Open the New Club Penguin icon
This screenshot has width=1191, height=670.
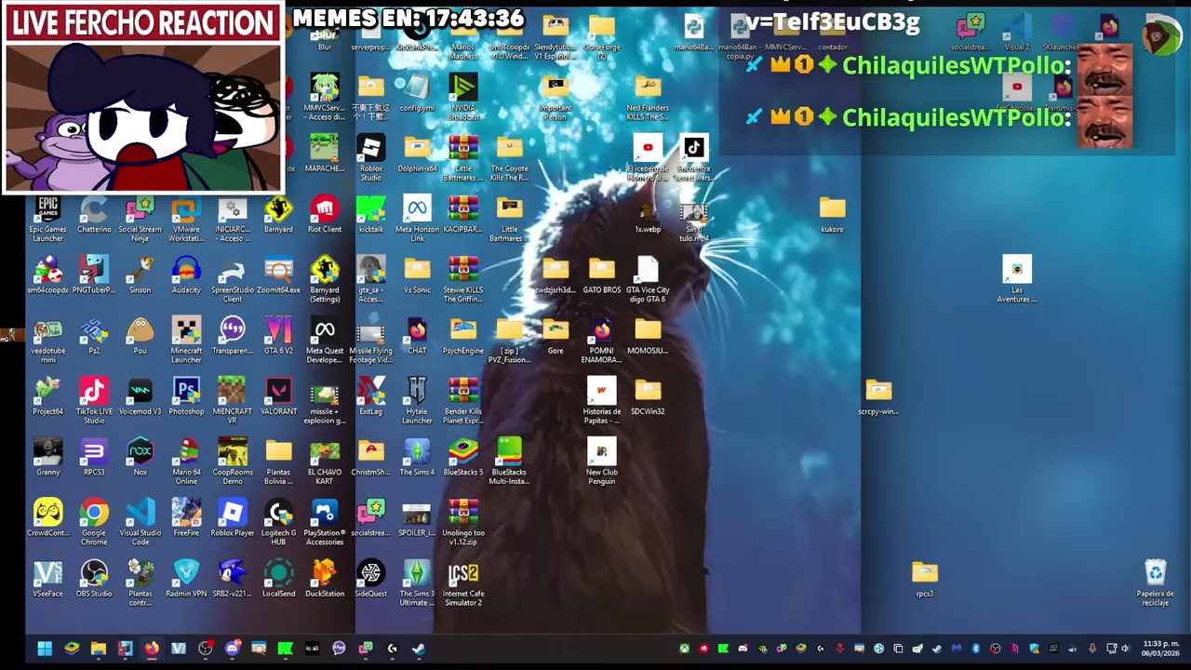click(x=602, y=462)
